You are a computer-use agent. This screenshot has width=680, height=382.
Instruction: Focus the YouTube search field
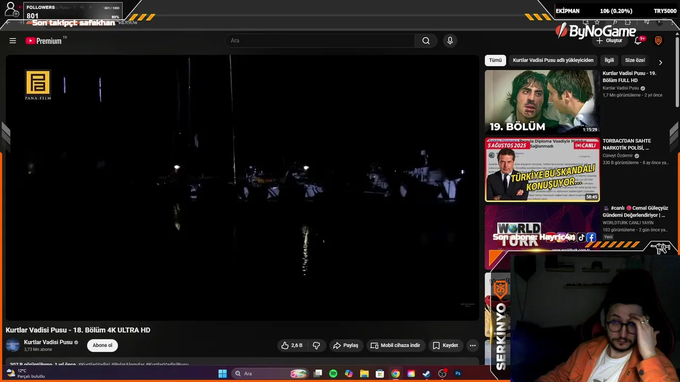[320, 41]
